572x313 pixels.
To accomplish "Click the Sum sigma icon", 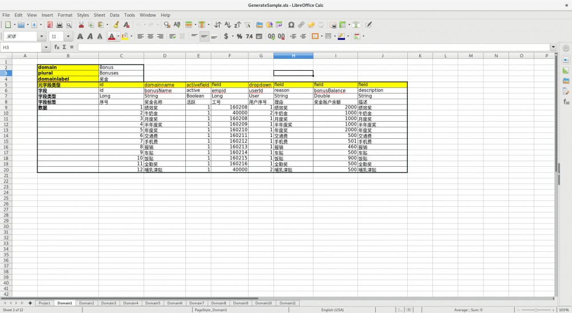I will [x=64, y=47].
